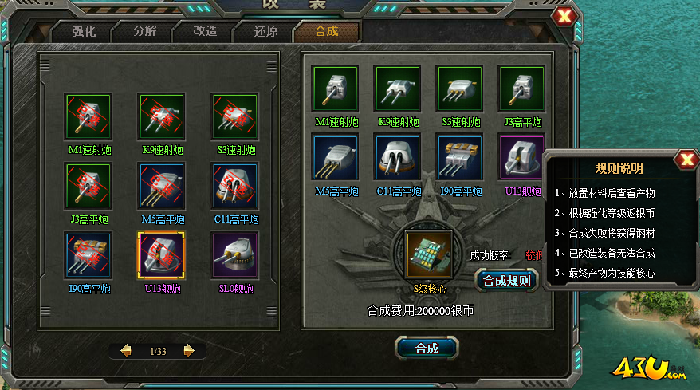Open the 分解 tab
700x390 pixels.
[144, 31]
